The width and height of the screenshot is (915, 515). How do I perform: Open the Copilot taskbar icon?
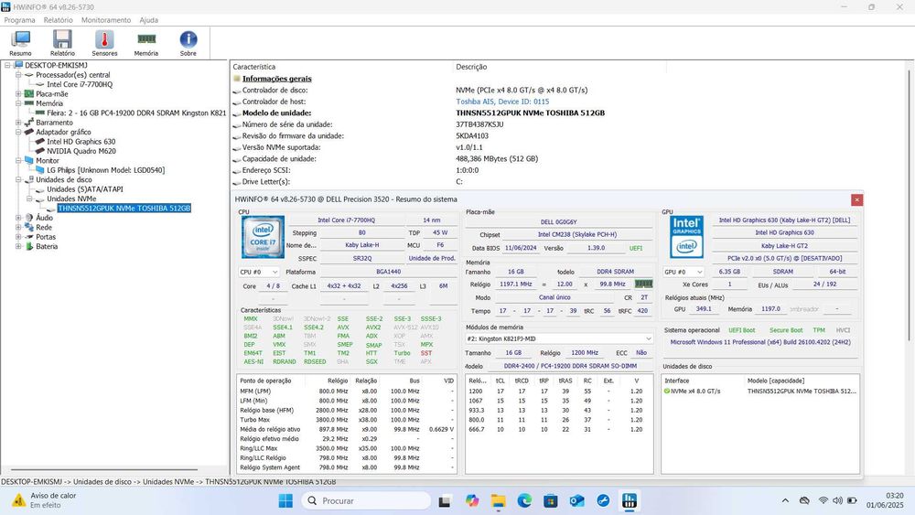tap(471, 500)
